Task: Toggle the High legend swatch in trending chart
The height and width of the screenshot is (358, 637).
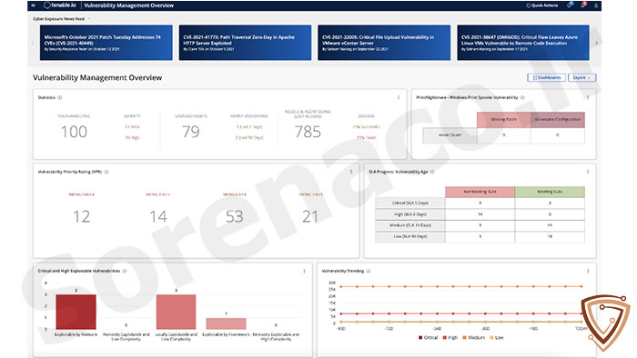Action: (445, 338)
